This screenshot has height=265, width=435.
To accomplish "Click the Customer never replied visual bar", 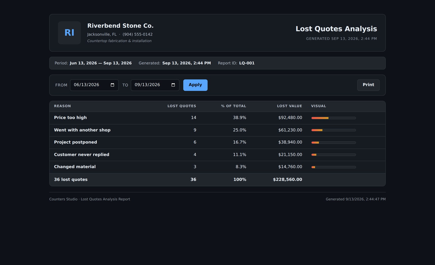I will tap(334, 155).
